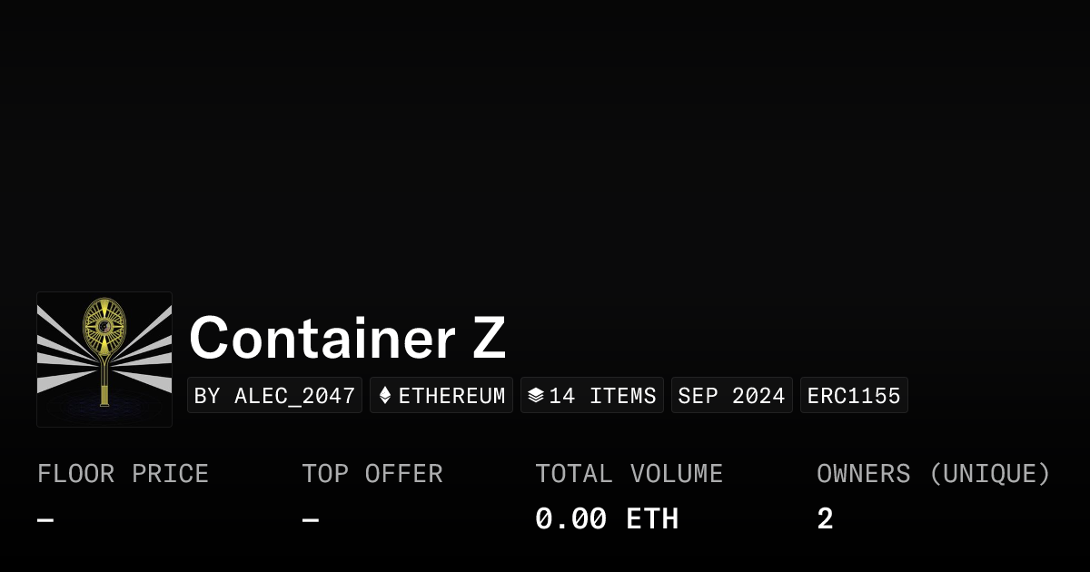Click the TOP OFFER heading
Screen dimensions: 1090x572
pos(372,474)
